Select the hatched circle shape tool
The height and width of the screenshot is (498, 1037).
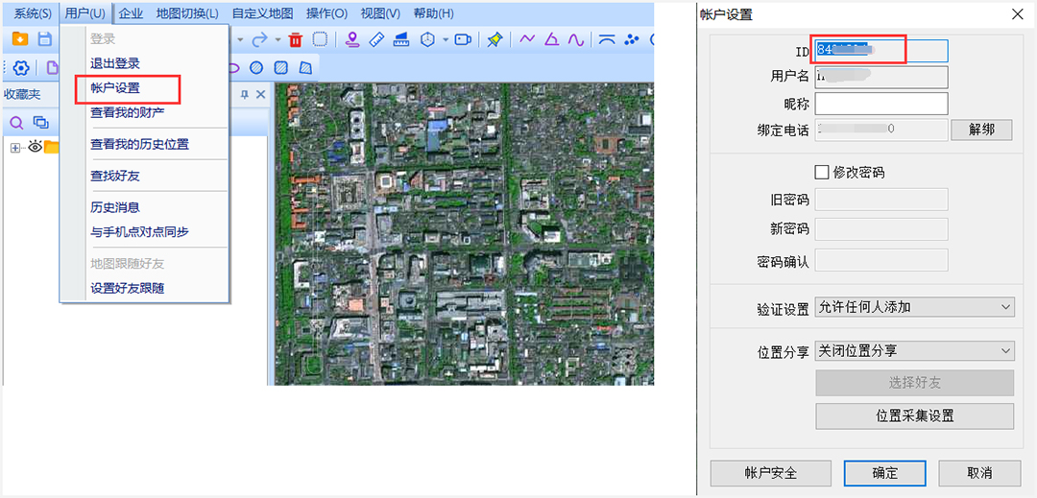point(256,67)
